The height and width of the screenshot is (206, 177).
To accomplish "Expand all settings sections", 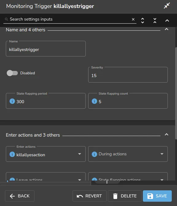I will tap(143, 21).
